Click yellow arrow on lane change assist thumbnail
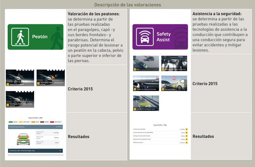The width and height of the screenshot is (255, 167). click(135, 109)
